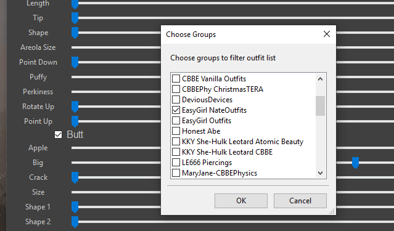Click the group list scrollbar thumb
The width and height of the screenshot is (394, 231).
pos(320,106)
